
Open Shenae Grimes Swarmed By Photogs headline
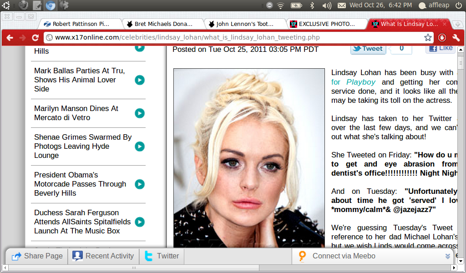[x=83, y=147]
